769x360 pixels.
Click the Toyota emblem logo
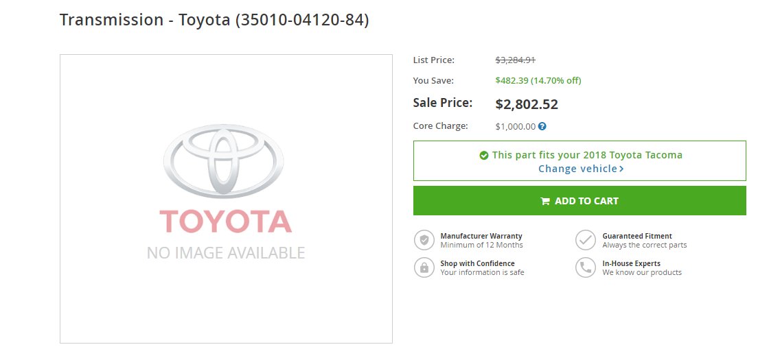pos(224,160)
